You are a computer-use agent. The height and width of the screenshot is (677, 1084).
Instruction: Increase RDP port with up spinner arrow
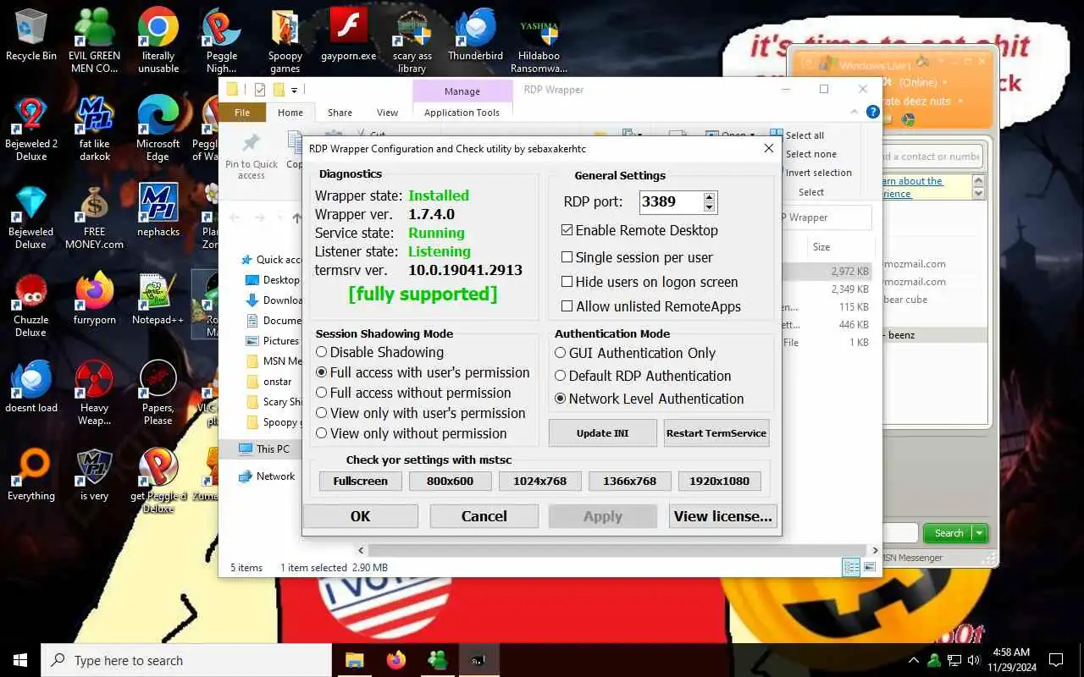[x=710, y=197]
